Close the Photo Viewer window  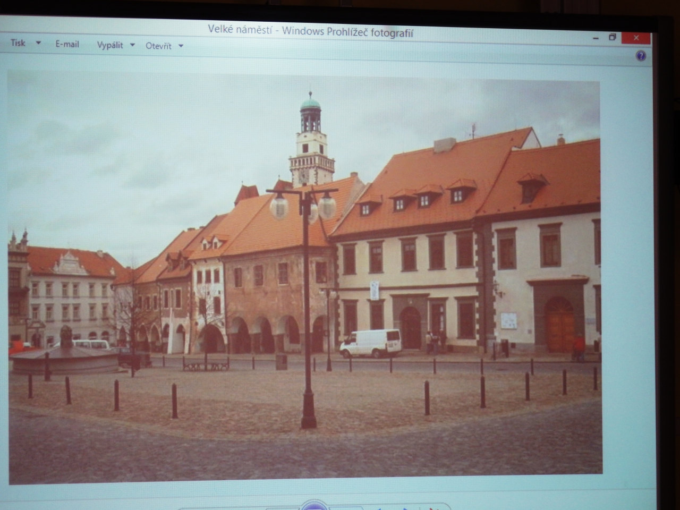click(636, 38)
